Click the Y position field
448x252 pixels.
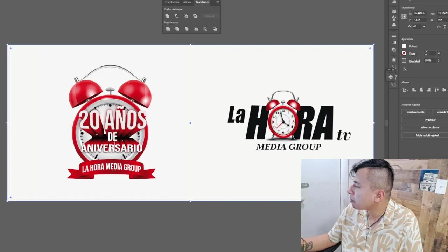pyautogui.click(x=420, y=20)
